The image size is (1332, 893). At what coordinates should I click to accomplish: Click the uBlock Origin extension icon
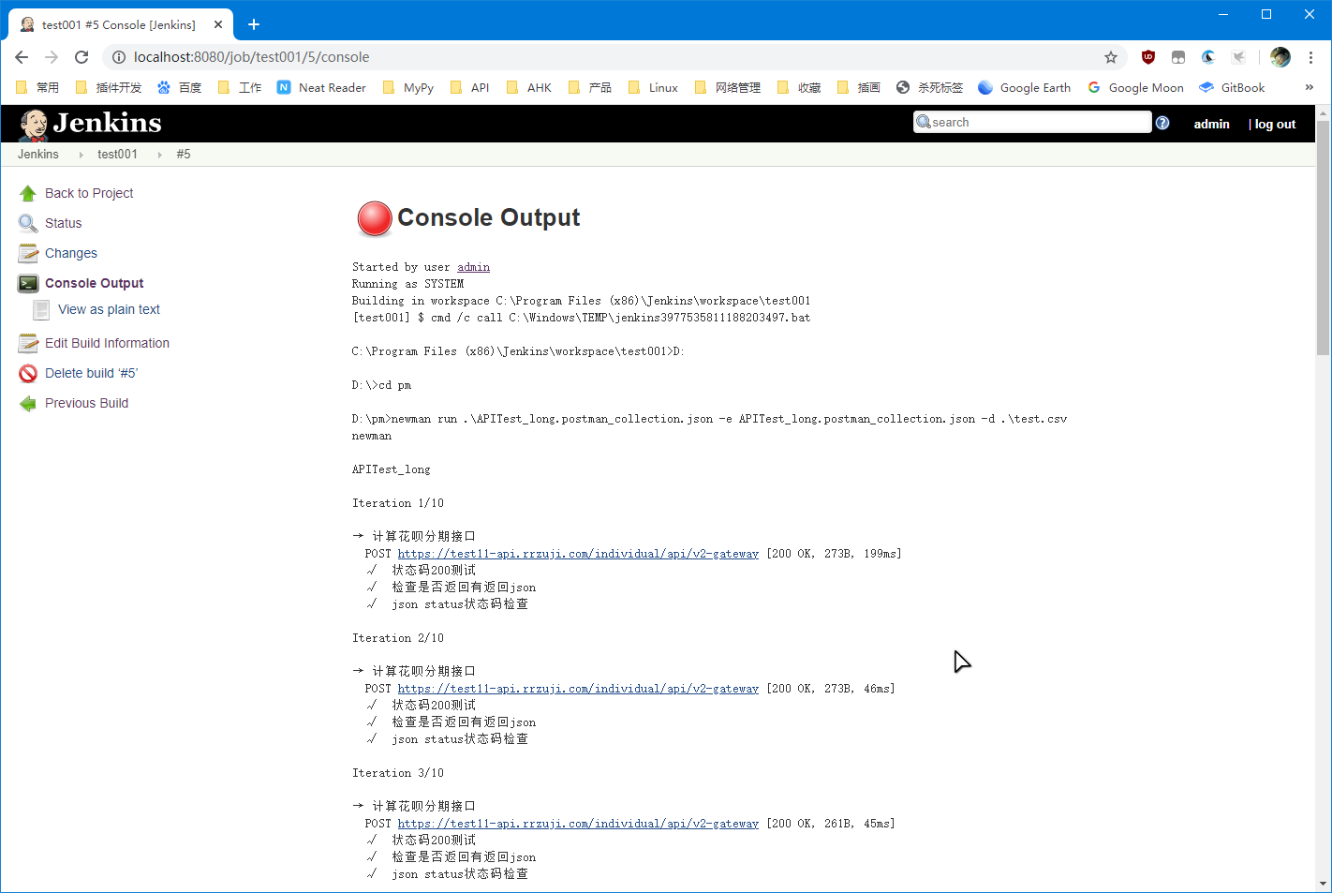(x=1148, y=57)
